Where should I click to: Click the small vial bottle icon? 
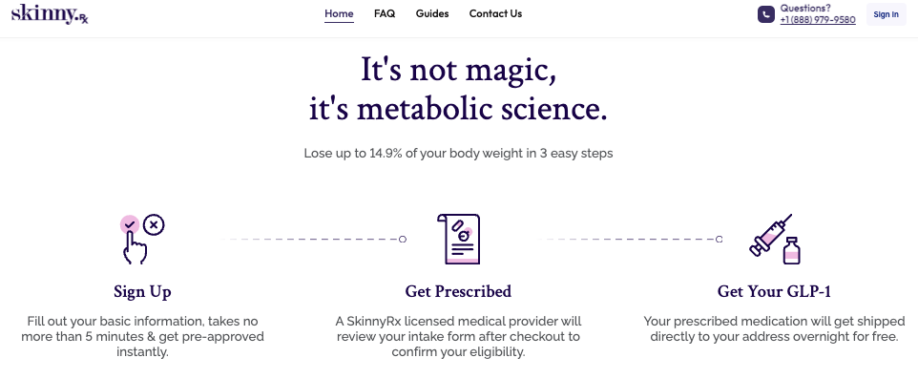791,251
